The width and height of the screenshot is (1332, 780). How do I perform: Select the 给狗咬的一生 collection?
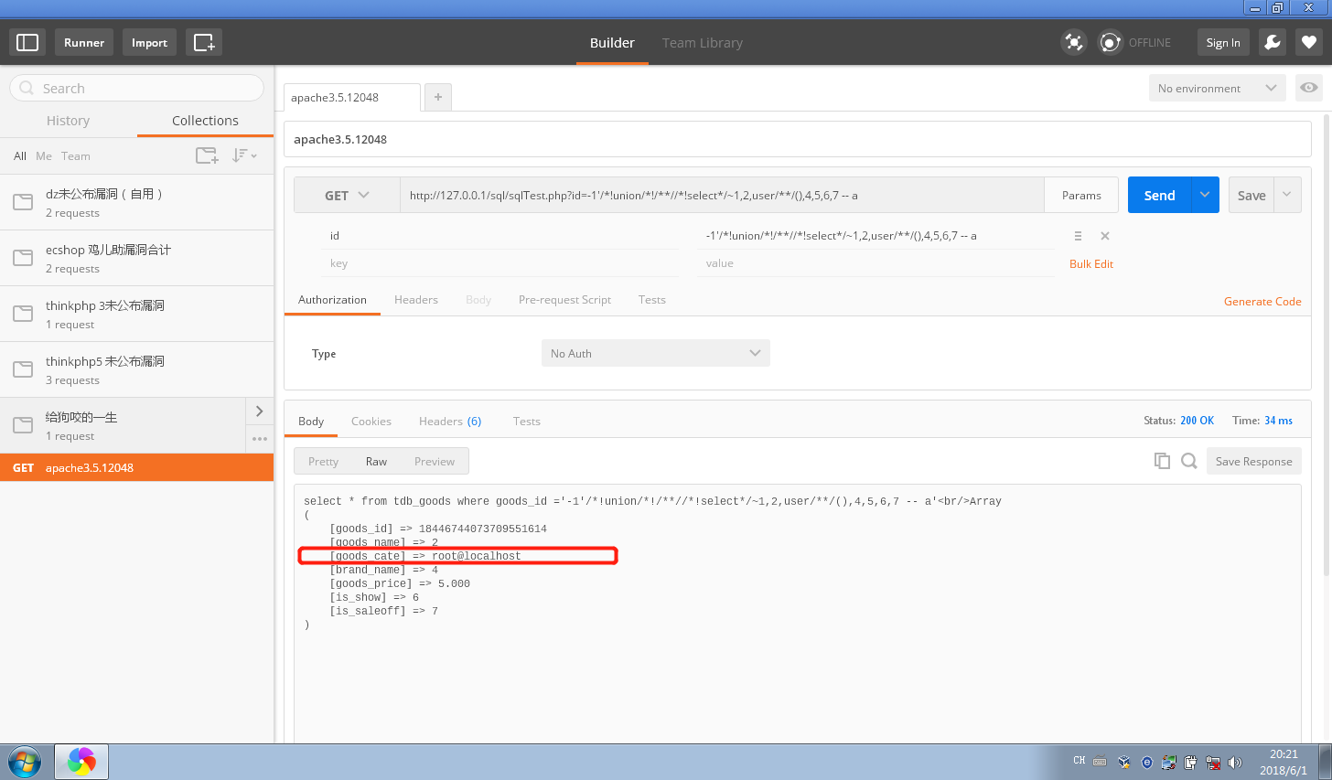click(x=123, y=425)
